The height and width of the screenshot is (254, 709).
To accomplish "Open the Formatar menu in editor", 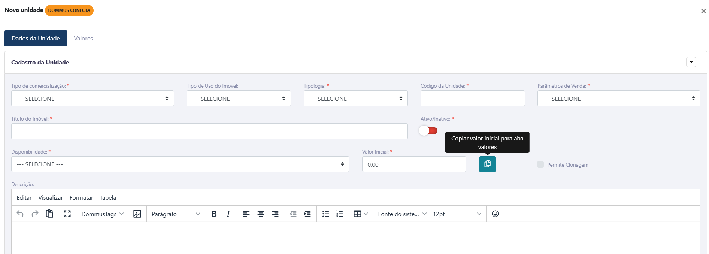I will pyautogui.click(x=81, y=198).
